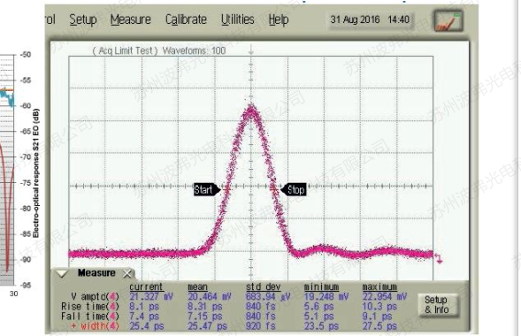Select the V amptd(4) measurement row
Image resolution: width=521 pixels, height=336 pixels.
click(x=234, y=296)
